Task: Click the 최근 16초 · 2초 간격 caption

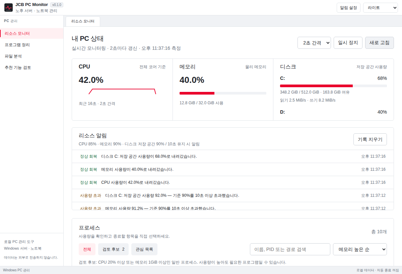Action: [x=97, y=104]
